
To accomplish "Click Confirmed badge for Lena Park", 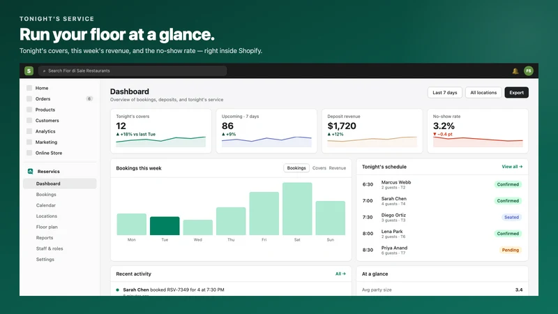I will tap(508, 234).
